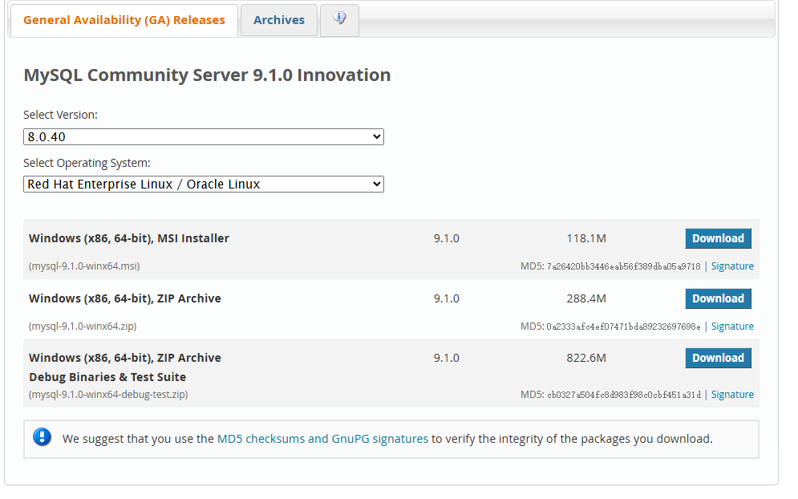Open the Select Version dropdown
The width and height of the screenshot is (798, 499).
click(x=204, y=137)
